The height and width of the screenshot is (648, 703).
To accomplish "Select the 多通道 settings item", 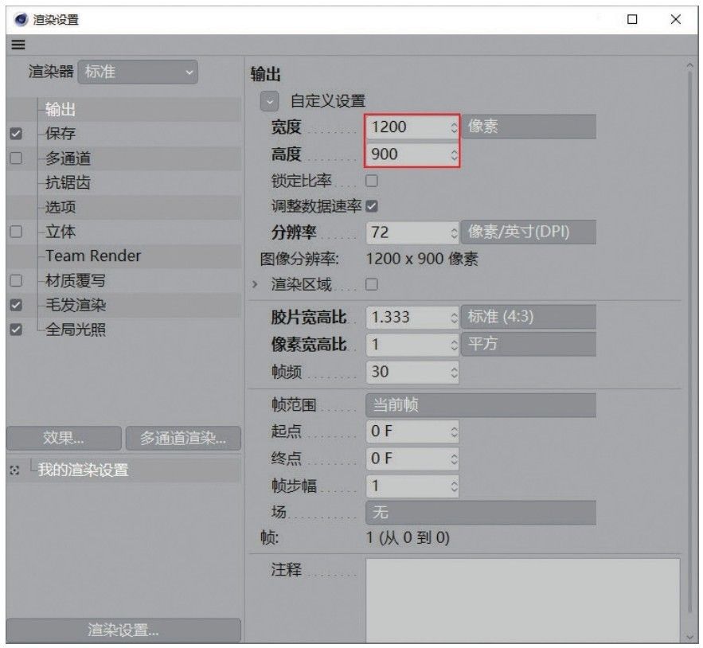I will point(68,158).
